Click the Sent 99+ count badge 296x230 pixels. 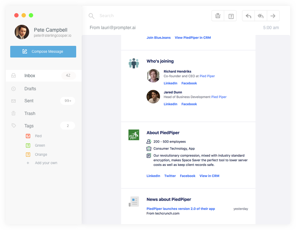click(68, 101)
